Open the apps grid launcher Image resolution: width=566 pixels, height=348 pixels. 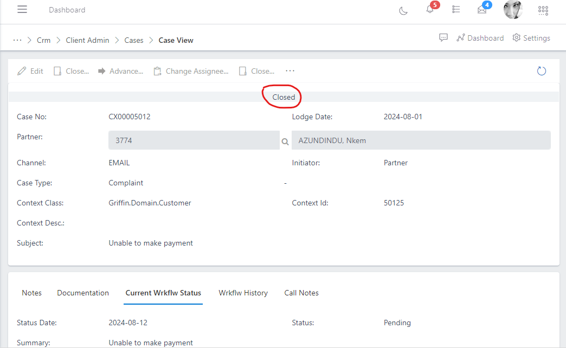click(543, 10)
